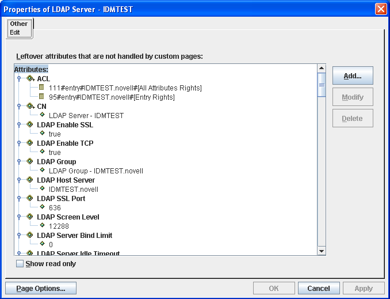Collapse the LDAP Screen Level node handle
The height and width of the screenshot is (299, 390).
19,217
